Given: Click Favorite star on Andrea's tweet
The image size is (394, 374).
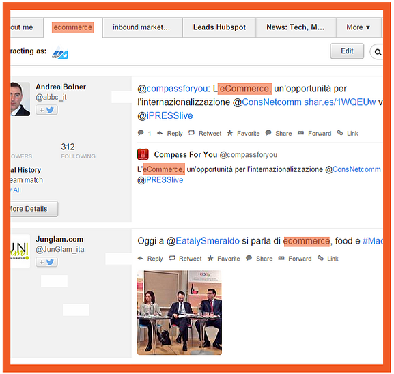Looking at the screenshot, I should pos(229,133).
